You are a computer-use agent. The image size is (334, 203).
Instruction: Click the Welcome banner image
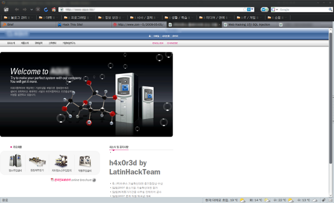86,94
